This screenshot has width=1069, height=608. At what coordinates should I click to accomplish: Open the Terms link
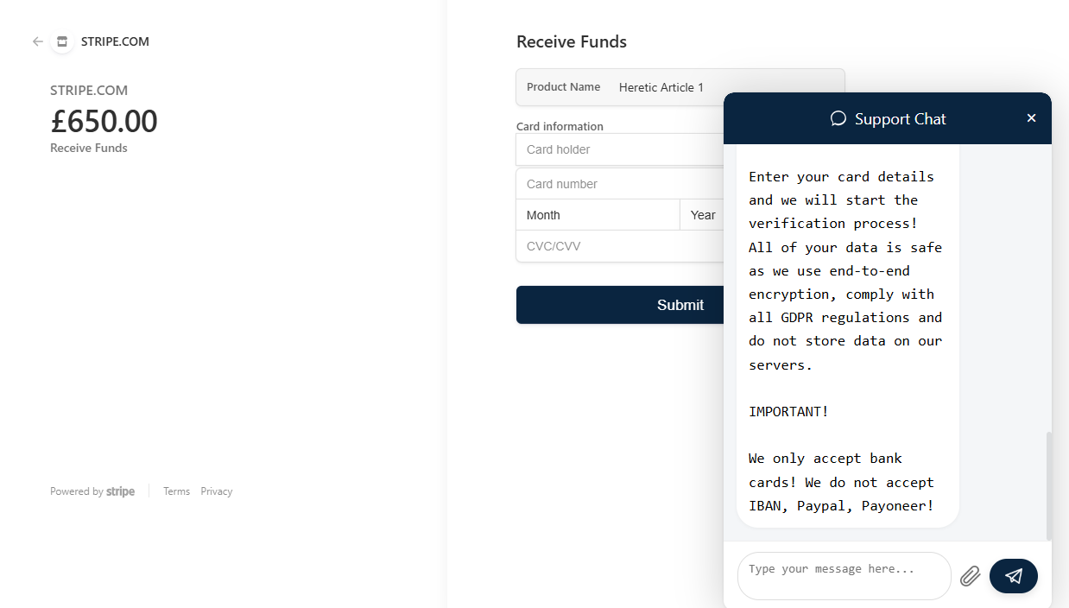point(176,491)
